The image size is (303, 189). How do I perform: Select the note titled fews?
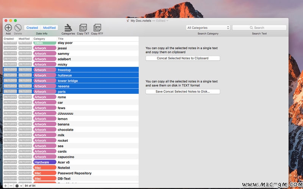(x=71, y=108)
